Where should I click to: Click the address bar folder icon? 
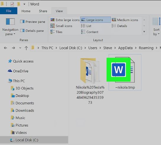(33, 48)
